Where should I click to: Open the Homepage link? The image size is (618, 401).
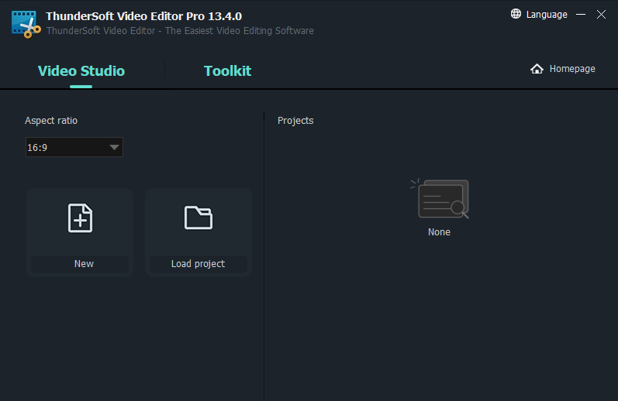pyautogui.click(x=572, y=69)
